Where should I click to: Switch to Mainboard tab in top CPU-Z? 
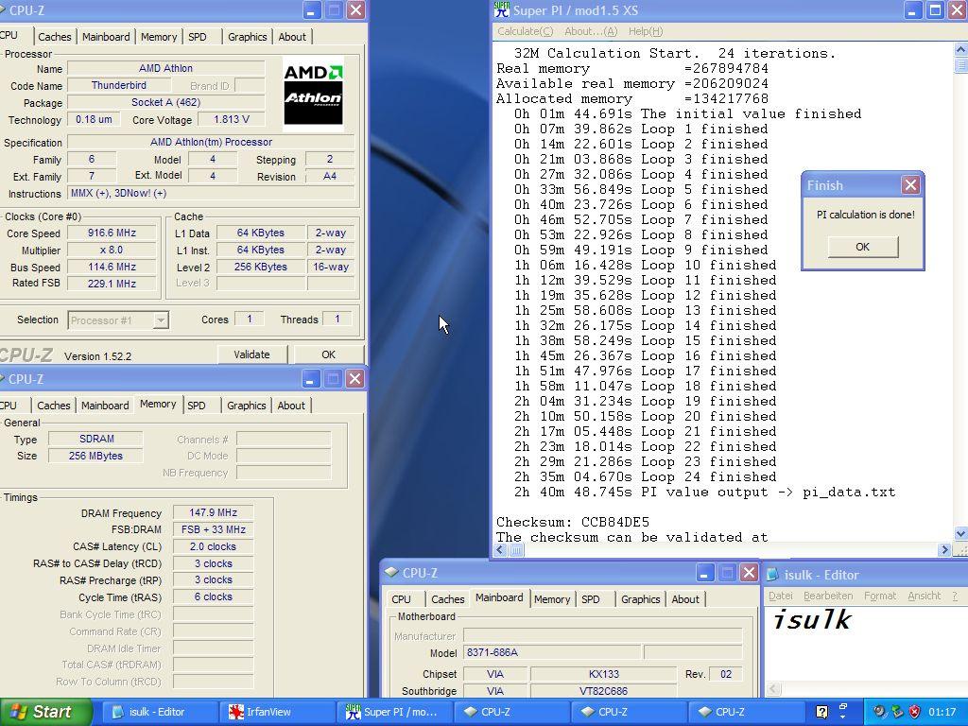pos(106,37)
